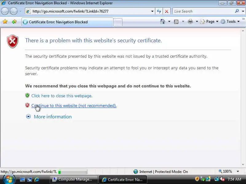This screenshot has height=184, width=246.
Task: Click the Add to Favorites icon
Action: [x=14, y=21]
